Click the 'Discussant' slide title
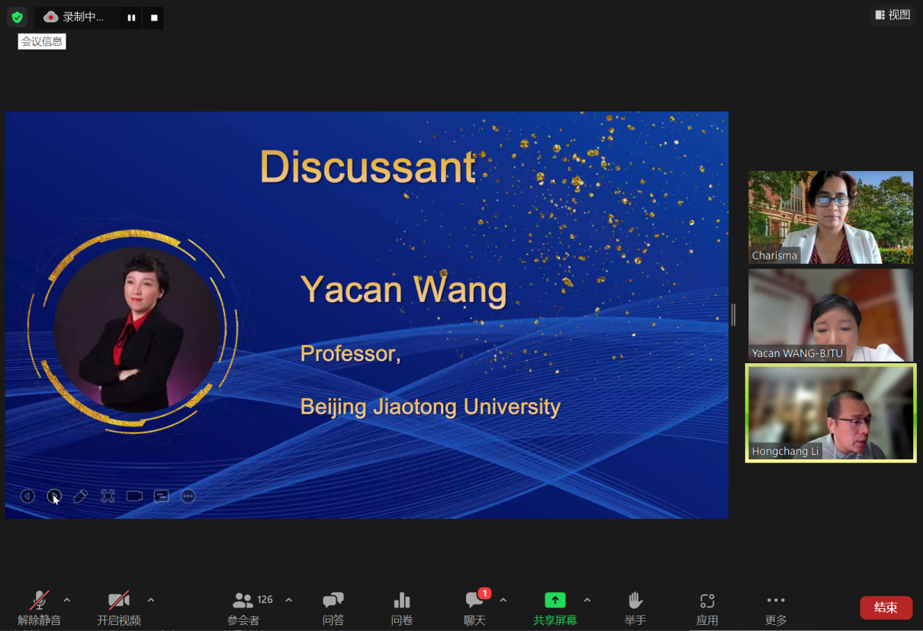923x631 pixels. [368, 166]
